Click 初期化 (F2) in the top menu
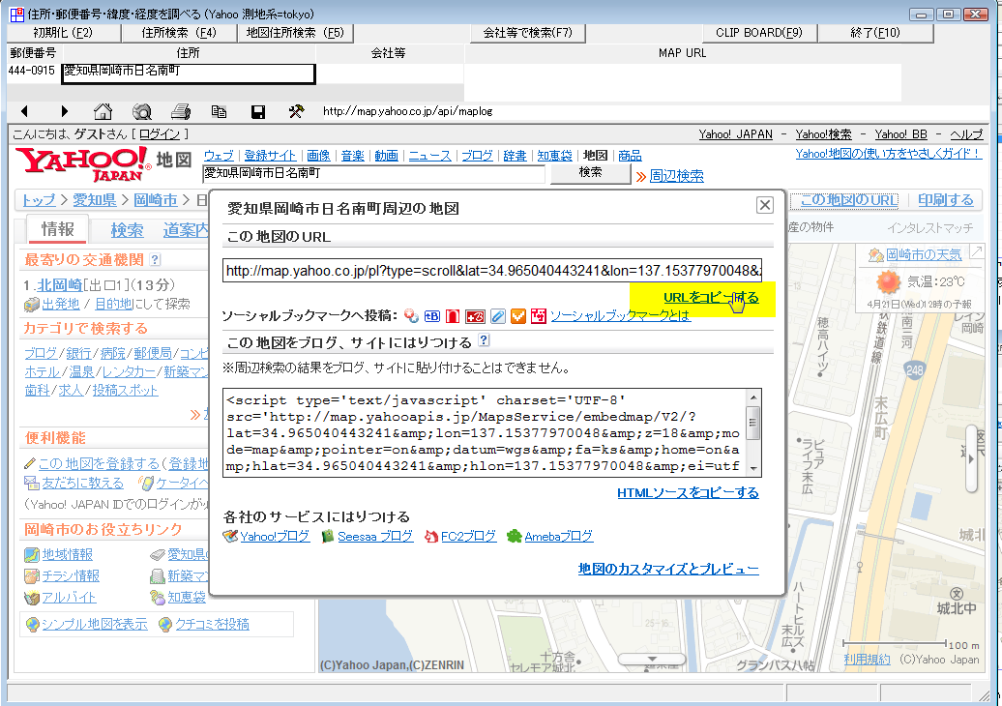The image size is (1002, 706). coord(63,33)
